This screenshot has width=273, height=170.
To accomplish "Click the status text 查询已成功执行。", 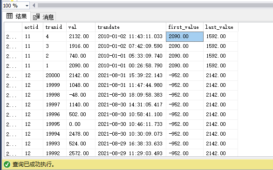I will click(x=34, y=164).
